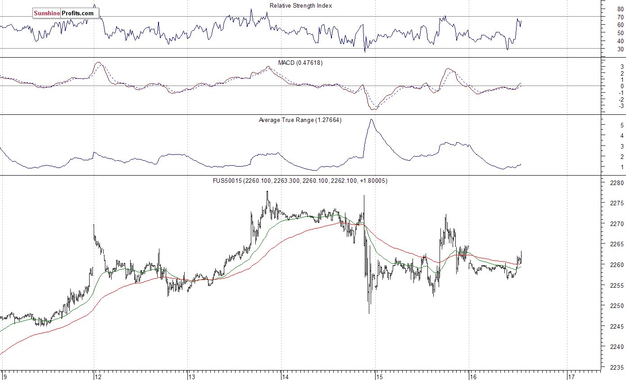626x380 pixels.
Task: Click the date label 17 on the time axis
Action: click(572, 376)
